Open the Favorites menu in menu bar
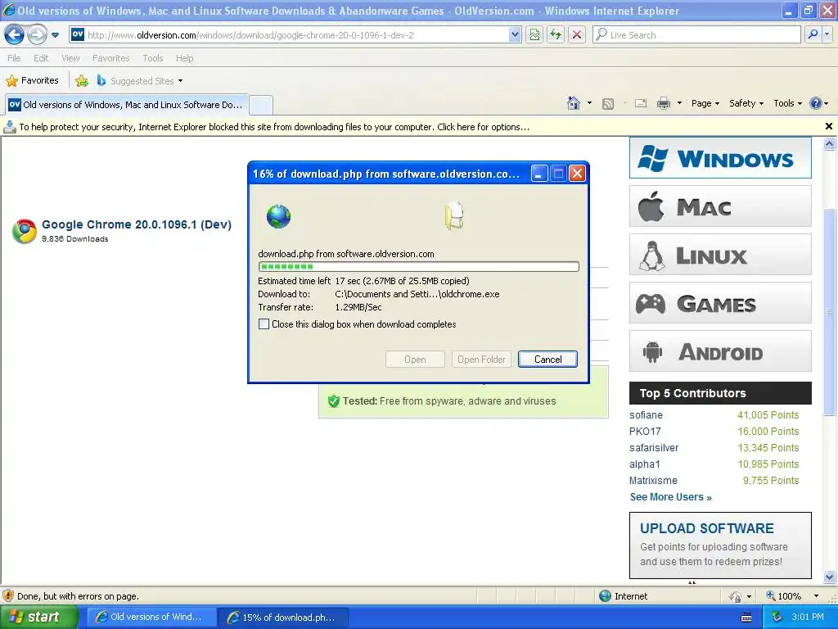Image resolution: width=838 pixels, height=629 pixels. pyautogui.click(x=110, y=58)
